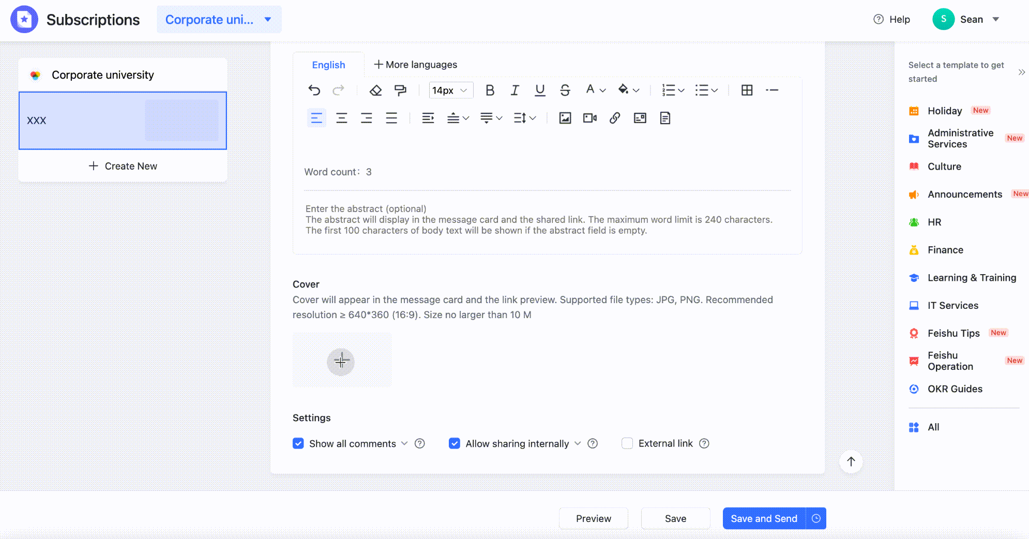Image resolution: width=1029 pixels, height=539 pixels.
Task: Choose the Learning & Training template
Action: (x=963, y=278)
